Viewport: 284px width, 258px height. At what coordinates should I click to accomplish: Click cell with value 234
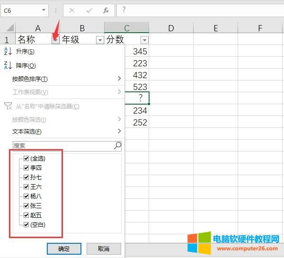137,110
